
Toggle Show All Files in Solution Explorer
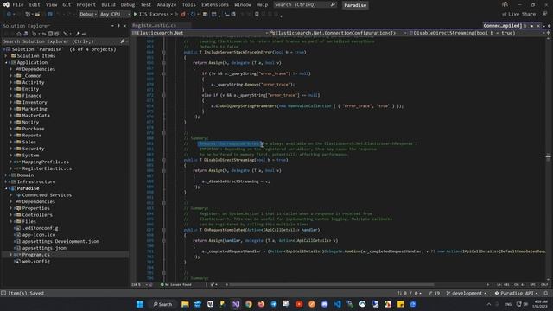[57, 34]
